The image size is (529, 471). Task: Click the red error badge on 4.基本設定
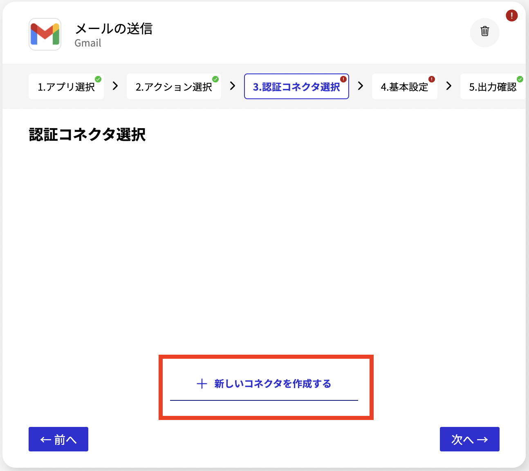pos(432,79)
